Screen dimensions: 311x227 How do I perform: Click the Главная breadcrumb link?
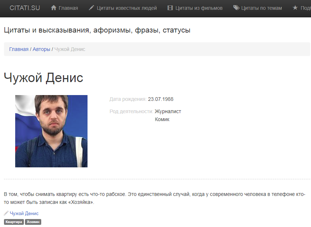19,49
